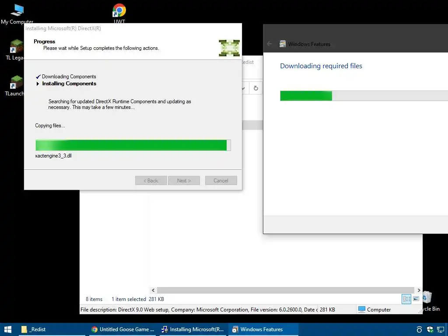Click the 1 item selected 281 KB text
Viewport: 448px width, 336px height.
click(x=138, y=299)
